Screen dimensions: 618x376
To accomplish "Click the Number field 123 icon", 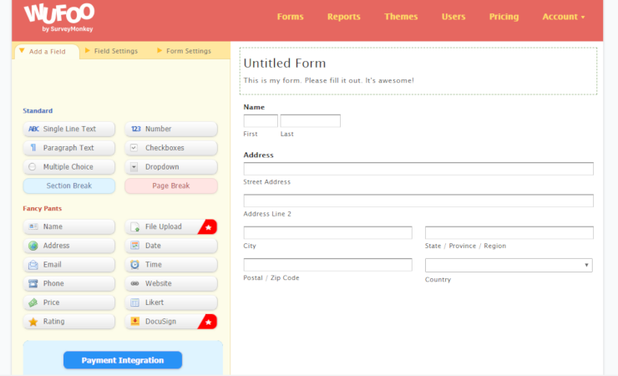I will [x=135, y=129].
